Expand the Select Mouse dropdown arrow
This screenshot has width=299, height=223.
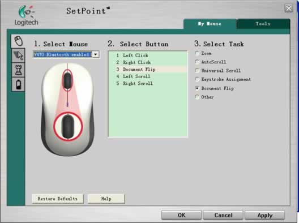tap(96, 54)
